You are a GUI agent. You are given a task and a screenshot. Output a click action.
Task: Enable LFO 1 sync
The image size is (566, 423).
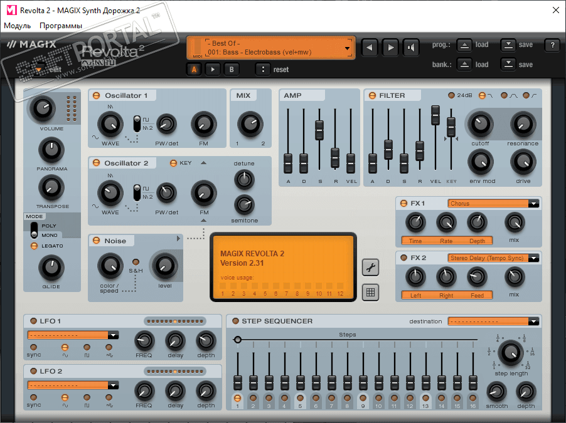point(33,347)
